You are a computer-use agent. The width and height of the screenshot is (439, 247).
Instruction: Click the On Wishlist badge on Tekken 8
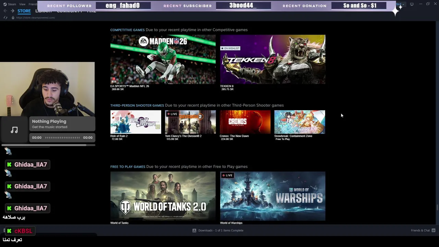click(230, 48)
